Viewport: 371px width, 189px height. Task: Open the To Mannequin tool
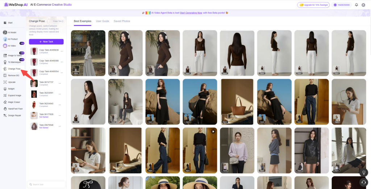[14, 62]
